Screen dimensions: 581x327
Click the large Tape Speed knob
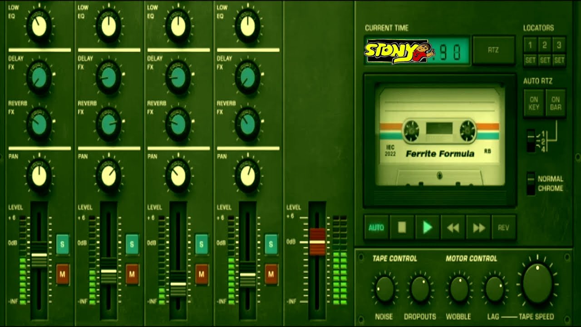coord(538,282)
